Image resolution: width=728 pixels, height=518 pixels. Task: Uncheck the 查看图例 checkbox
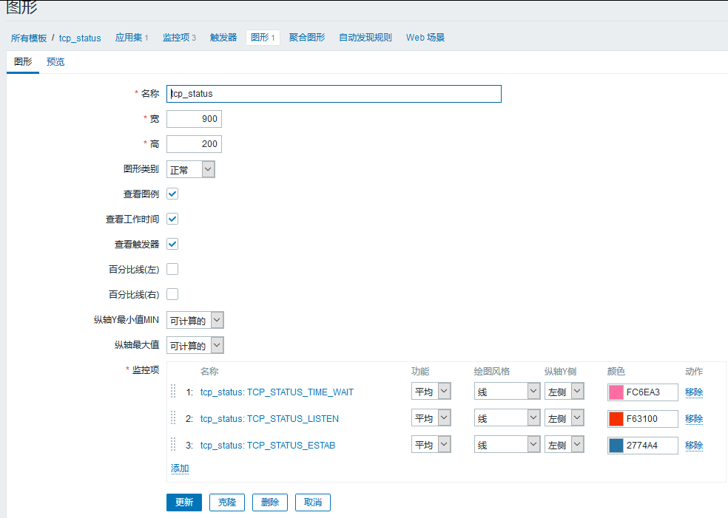(172, 194)
